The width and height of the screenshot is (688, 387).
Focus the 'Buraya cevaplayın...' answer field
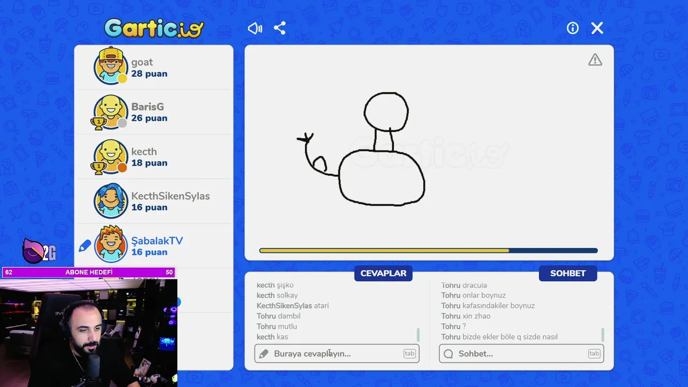(337, 354)
